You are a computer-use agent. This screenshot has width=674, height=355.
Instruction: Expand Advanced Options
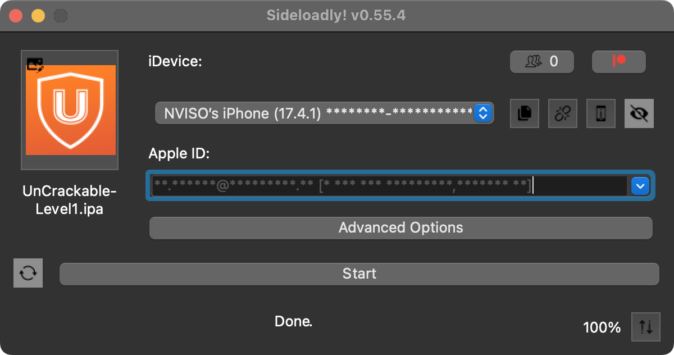click(x=401, y=227)
